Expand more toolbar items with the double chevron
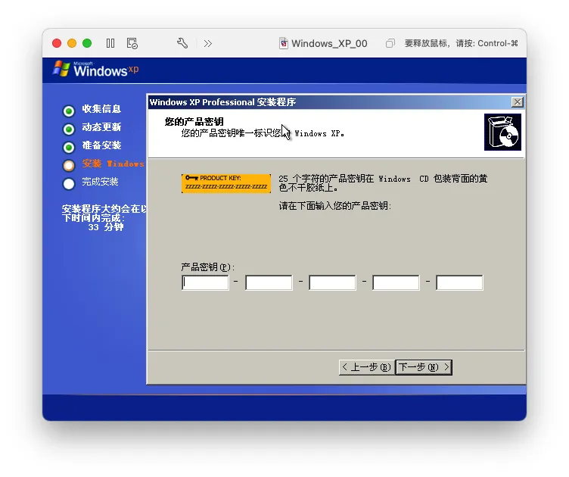Image resolution: width=569 pixels, height=477 pixels. [x=207, y=44]
